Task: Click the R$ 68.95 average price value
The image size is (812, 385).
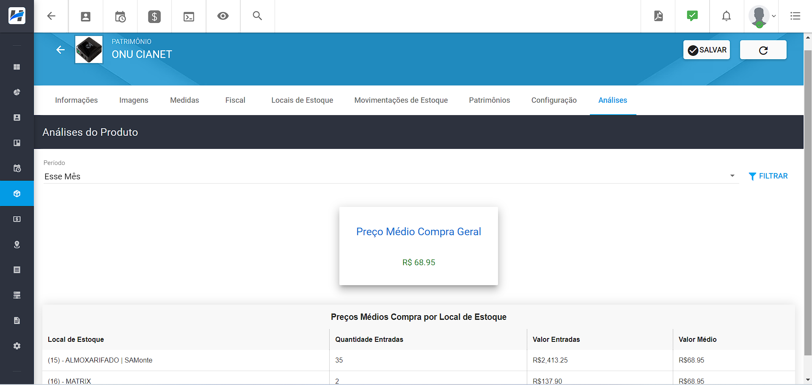Action: click(x=418, y=262)
